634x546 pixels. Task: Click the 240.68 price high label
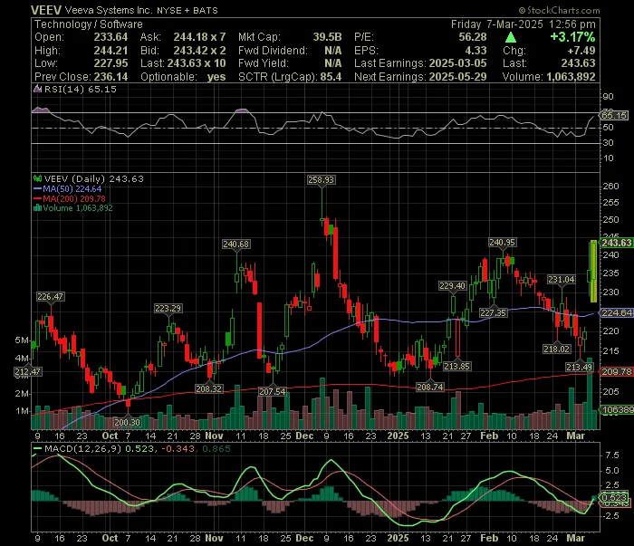tap(236, 244)
